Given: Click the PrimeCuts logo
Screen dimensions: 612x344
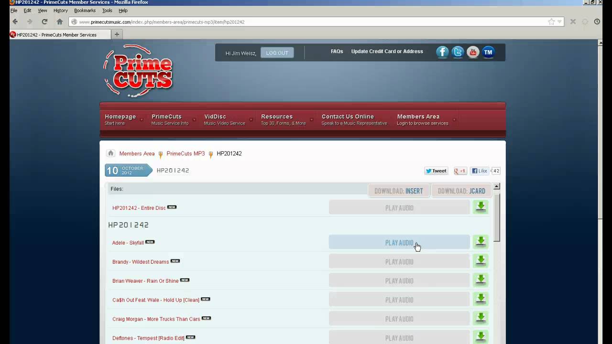Looking at the screenshot, I should 138,71.
